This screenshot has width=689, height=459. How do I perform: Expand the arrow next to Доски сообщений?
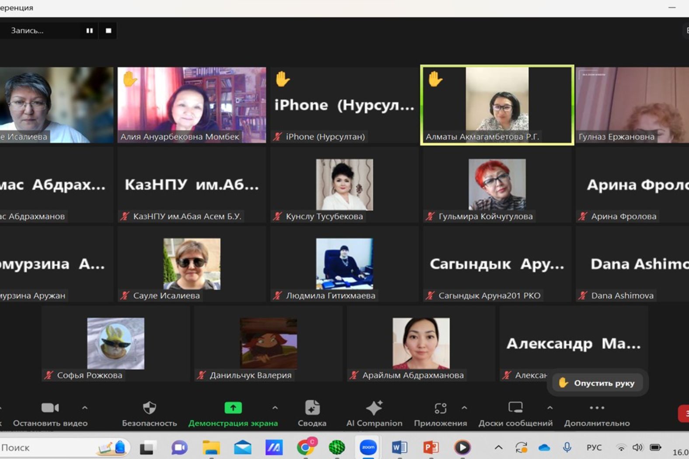click(x=550, y=408)
